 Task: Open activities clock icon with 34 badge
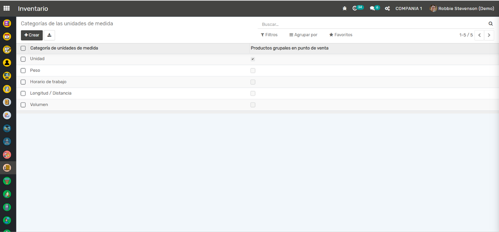pos(355,9)
